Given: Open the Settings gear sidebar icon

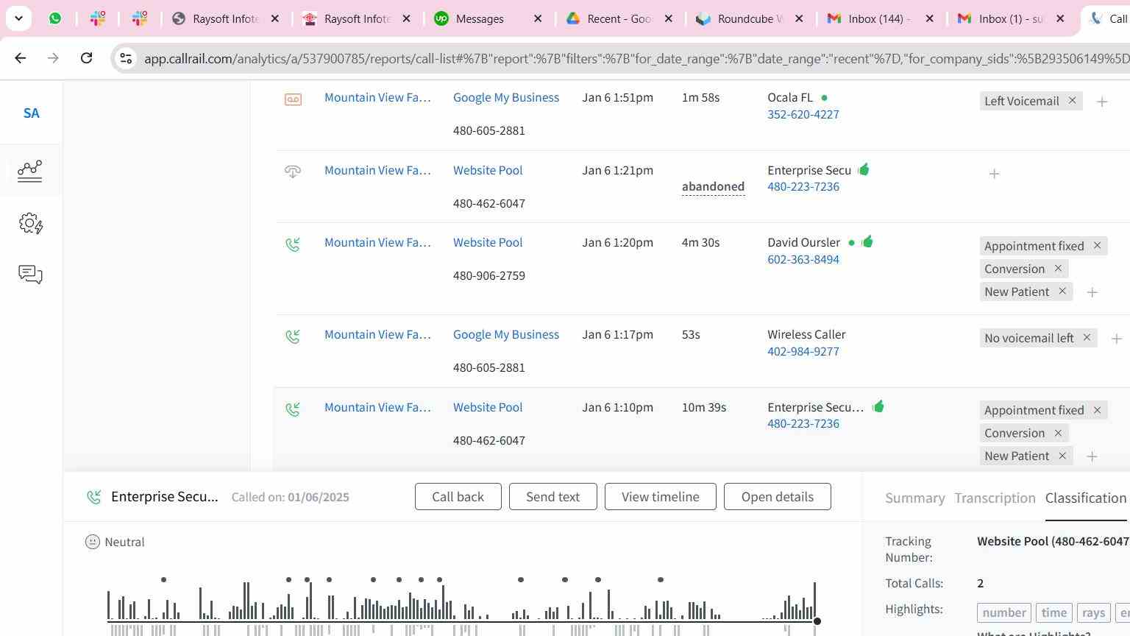Looking at the screenshot, I should click(30, 223).
